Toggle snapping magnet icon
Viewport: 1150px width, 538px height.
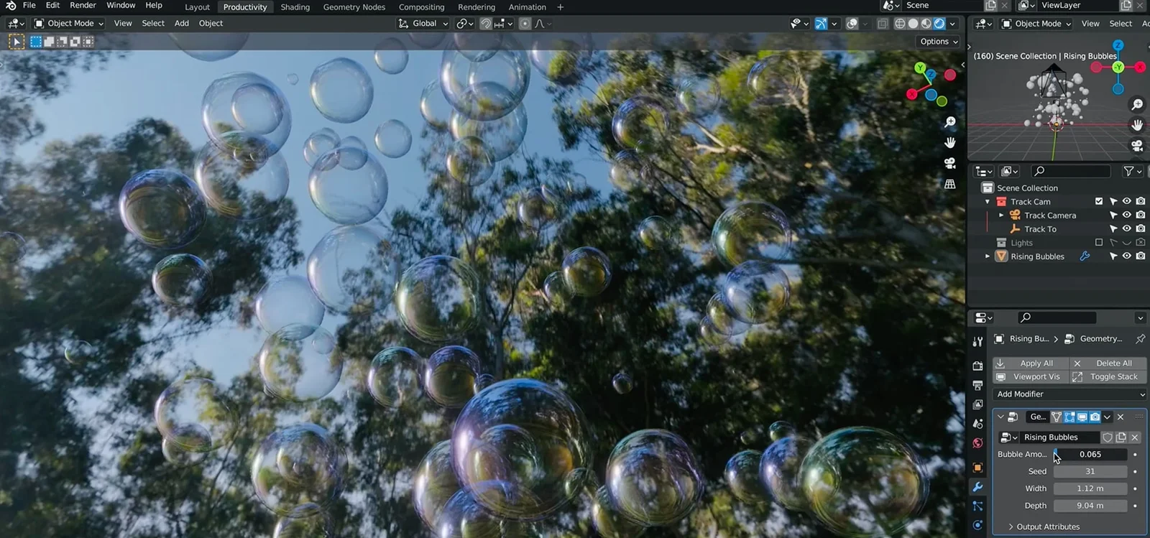click(486, 24)
